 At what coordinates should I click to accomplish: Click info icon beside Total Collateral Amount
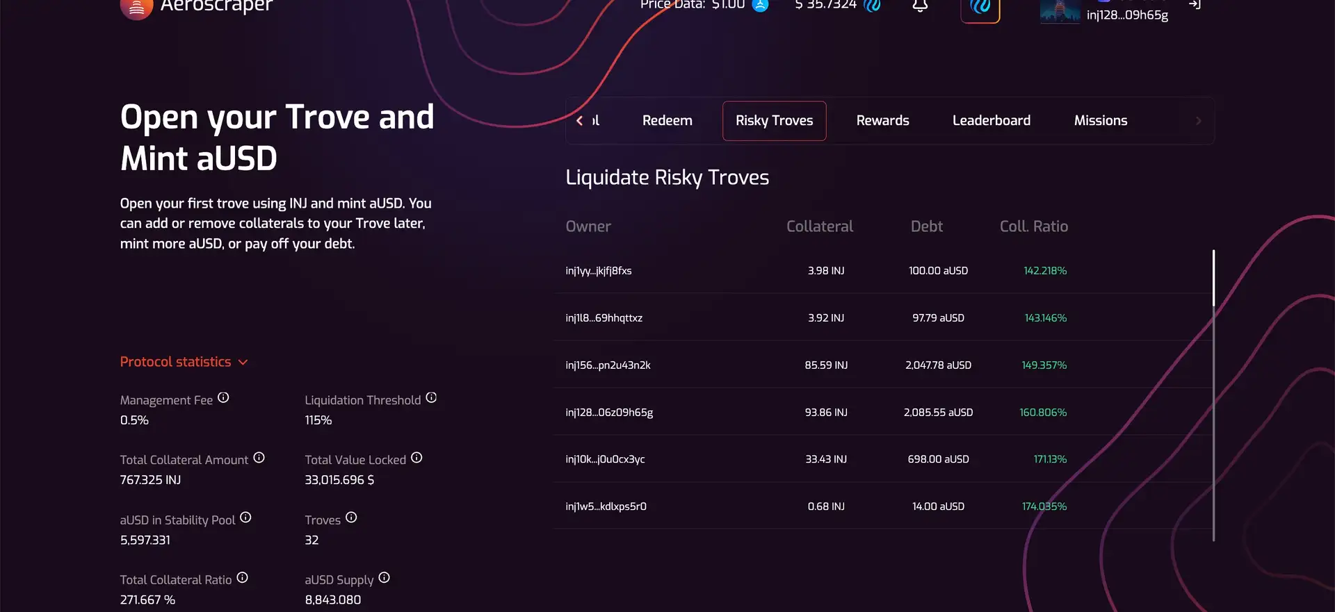(x=259, y=458)
